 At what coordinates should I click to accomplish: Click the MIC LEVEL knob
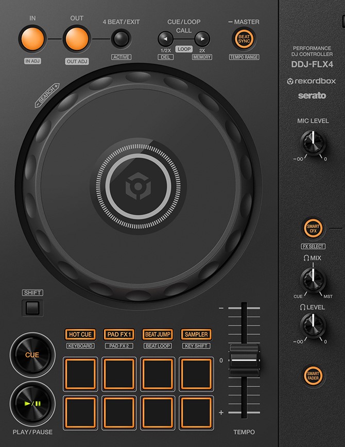tap(313, 143)
